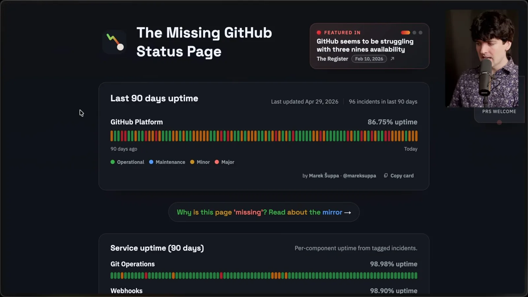Screen dimensions: 528x297
Task: Click the status page logo icon
Action: click(115, 42)
